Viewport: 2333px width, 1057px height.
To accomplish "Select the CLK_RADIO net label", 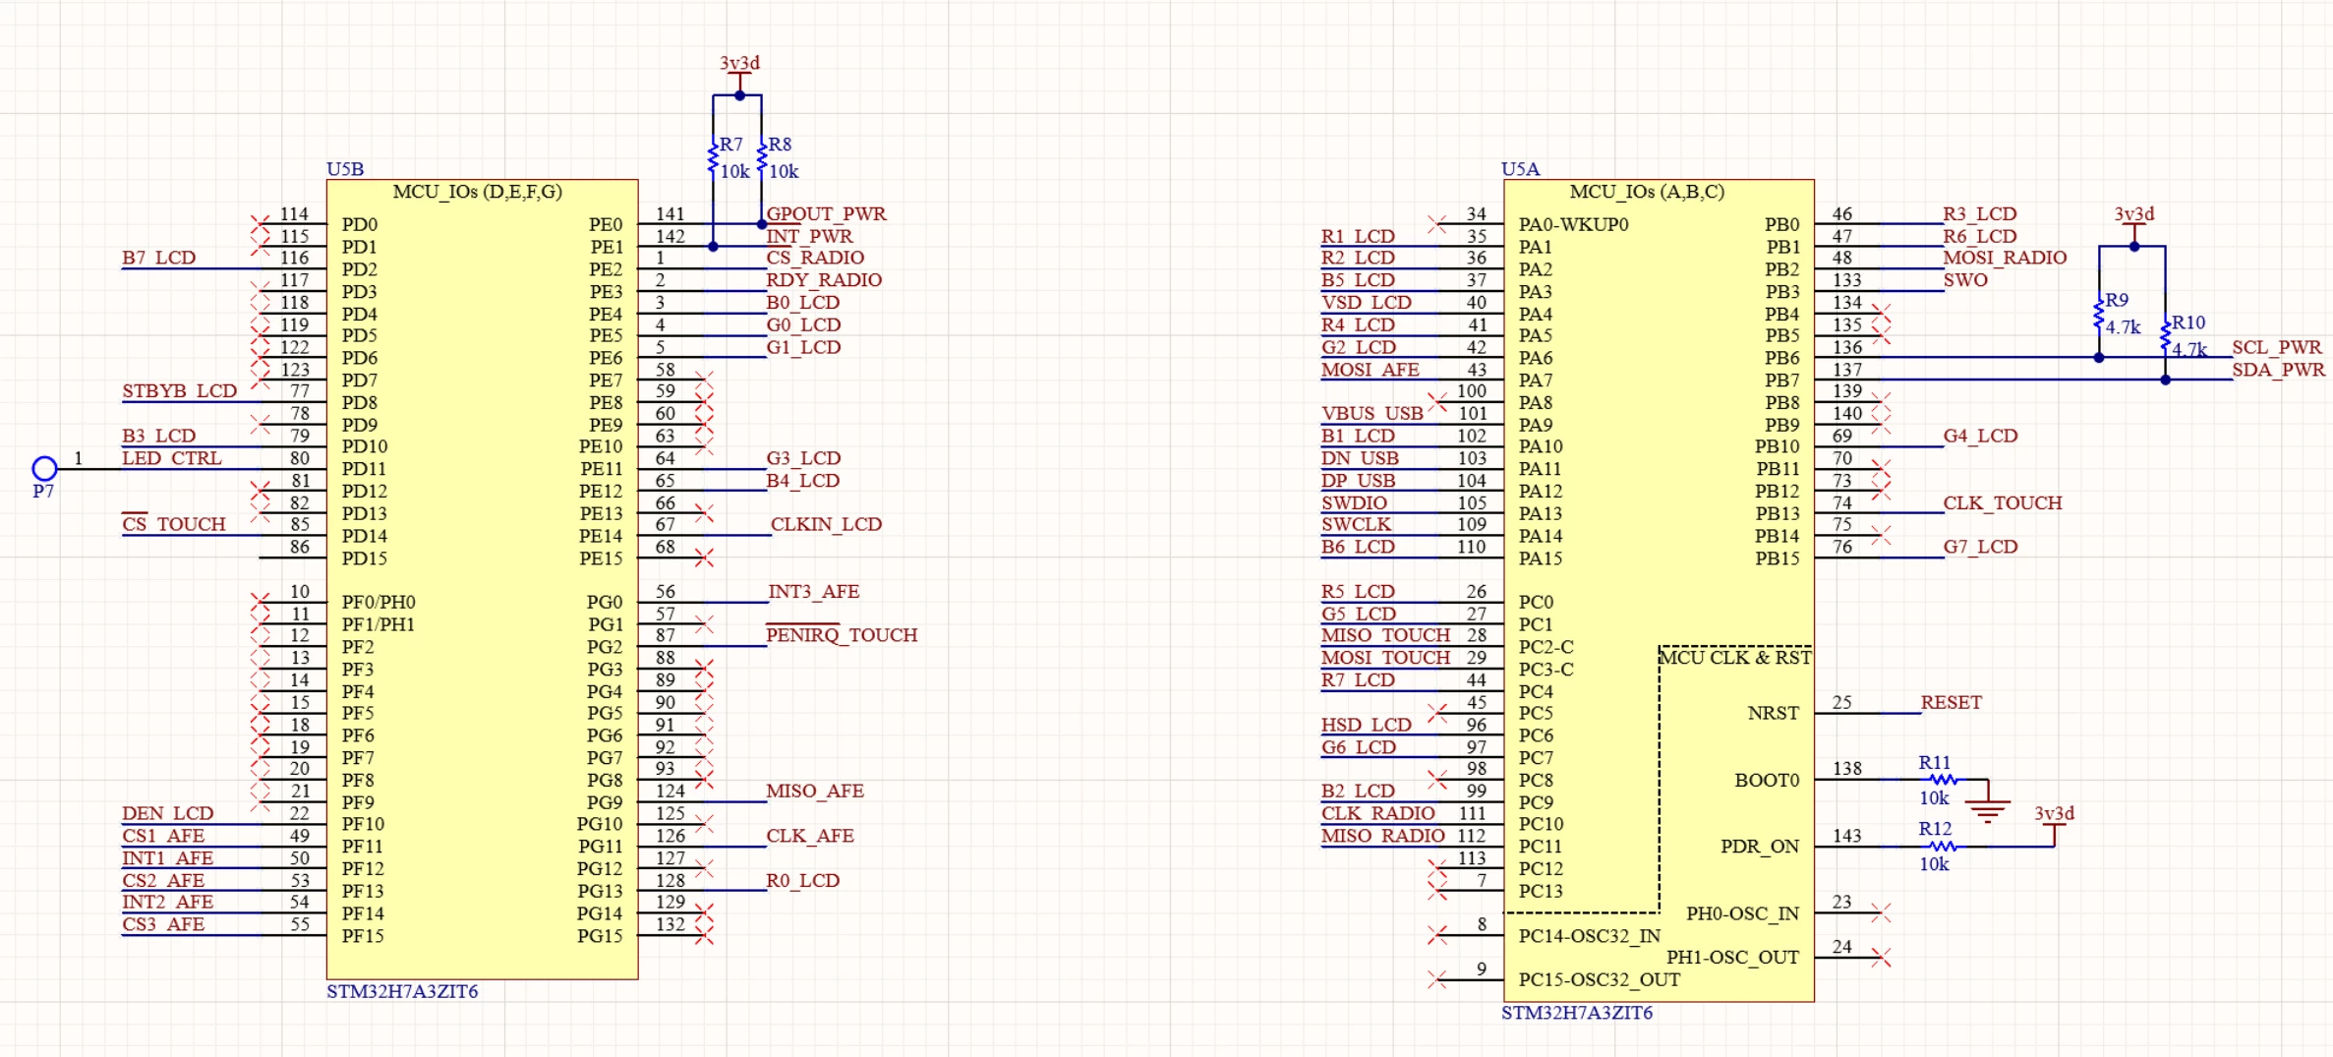I will [x=1378, y=813].
